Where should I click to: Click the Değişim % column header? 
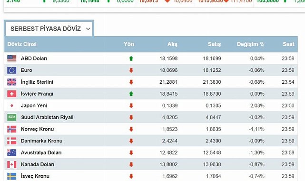pyautogui.click(x=250, y=44)
